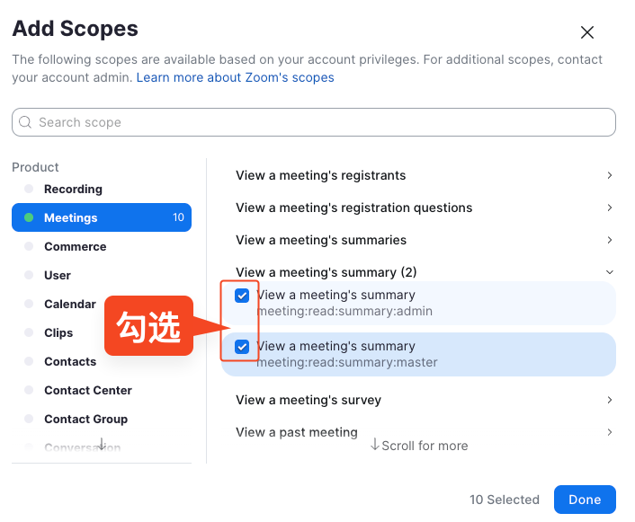Choose User in the product list
The image size is (635, 522).
click(x=58, y=276)
